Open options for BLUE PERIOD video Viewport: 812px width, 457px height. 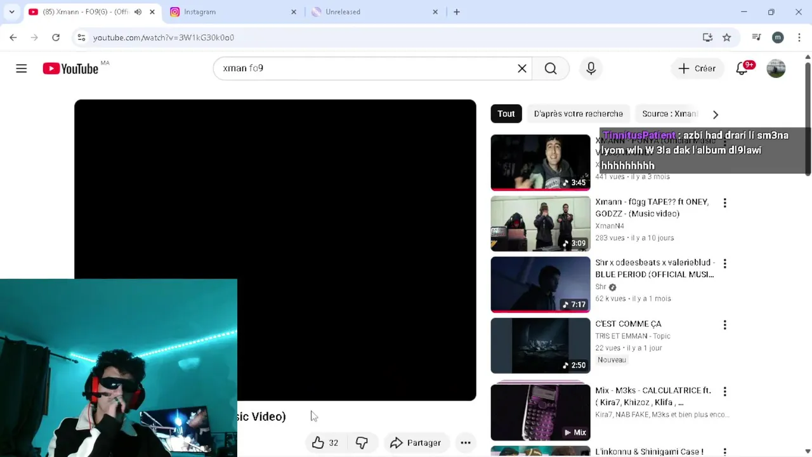(x=724, y=263)
